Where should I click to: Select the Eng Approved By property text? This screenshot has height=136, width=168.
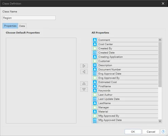(x=109, y=78)
